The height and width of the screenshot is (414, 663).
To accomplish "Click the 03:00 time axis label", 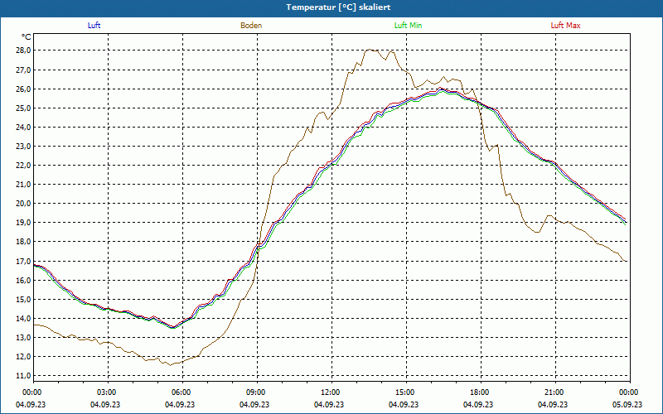I will pos(106,392).
